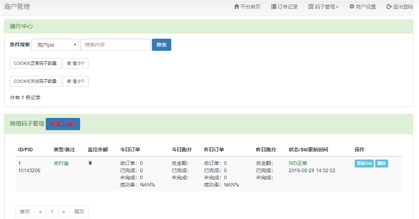
Task: Click the 新增二维码 button
Action: point(63,124)
